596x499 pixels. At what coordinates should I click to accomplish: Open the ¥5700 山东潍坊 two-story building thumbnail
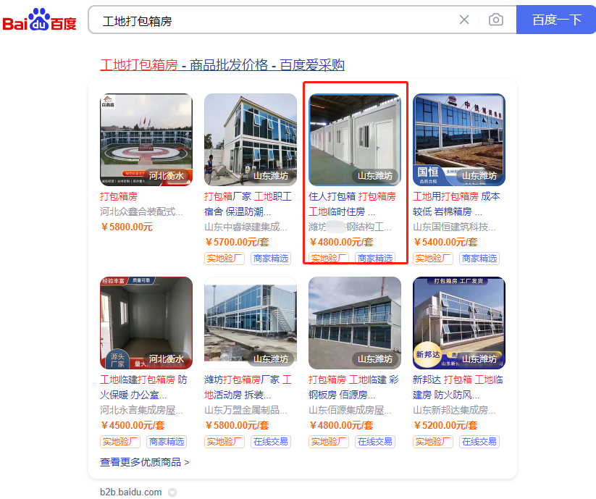coord(251,140)
